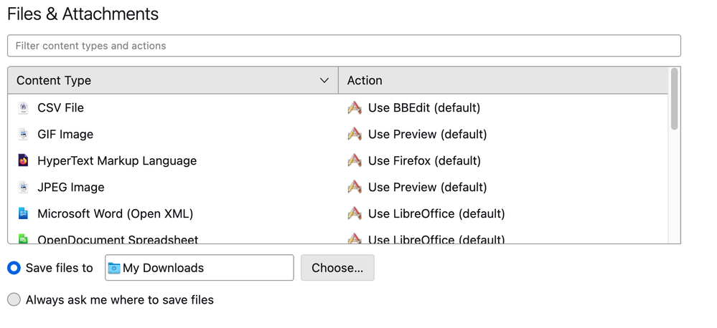Click the My Downloads folder icon
The width and height of the screenshot is (717, 328).
(114, 269)
